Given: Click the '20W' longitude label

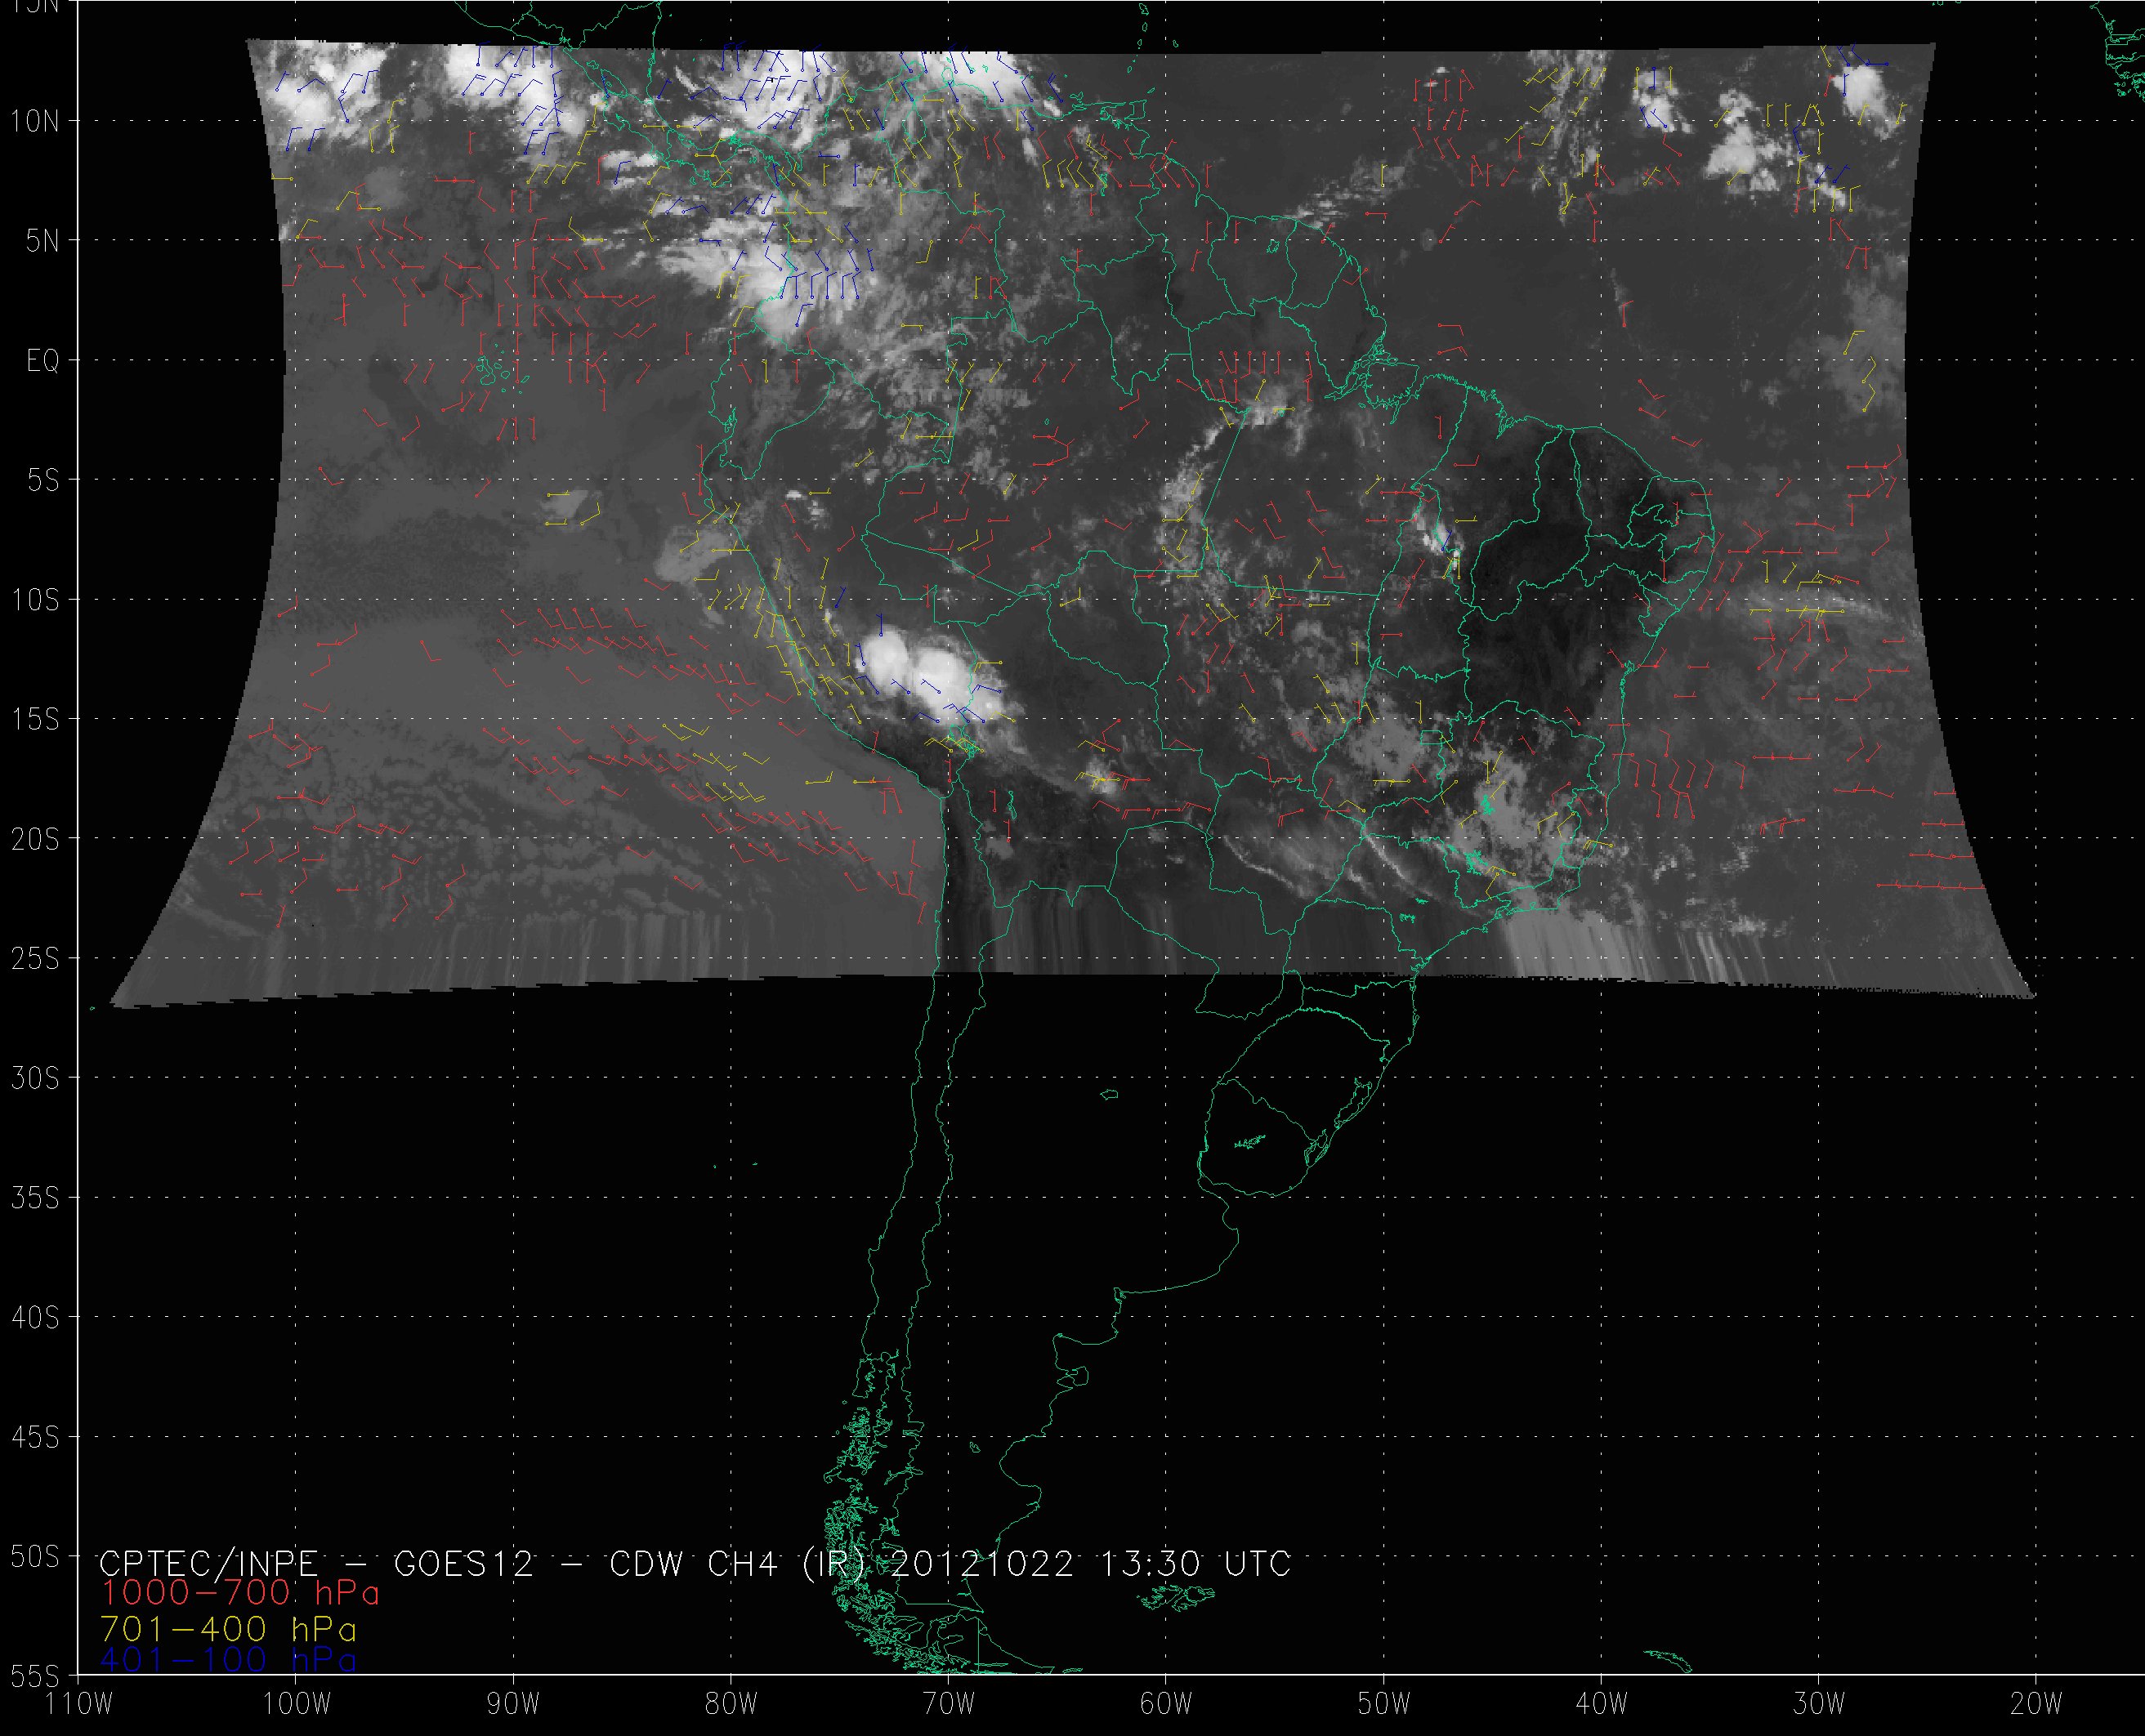Looking at the screenshot, I should point(2036,1704).
